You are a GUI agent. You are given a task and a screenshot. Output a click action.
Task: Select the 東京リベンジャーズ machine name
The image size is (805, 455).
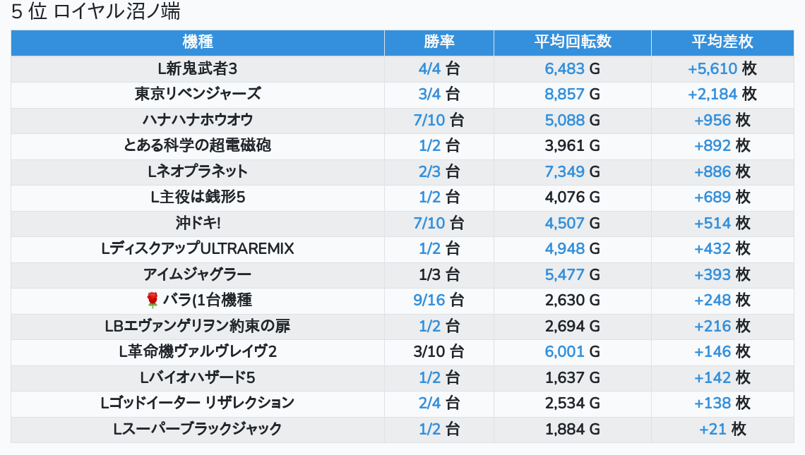click(x=198, y=94)
